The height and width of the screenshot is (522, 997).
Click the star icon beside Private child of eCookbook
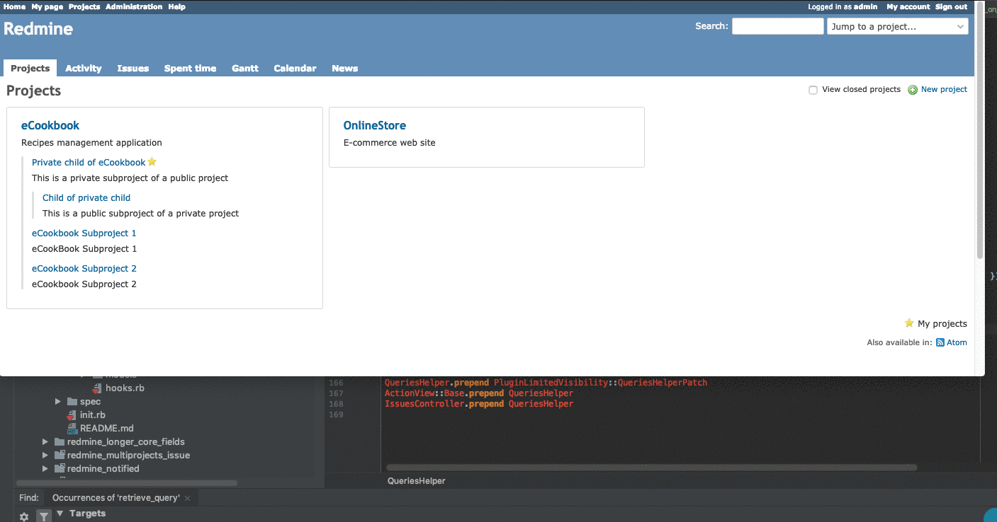pyautogui.click(x=152, y=162)
